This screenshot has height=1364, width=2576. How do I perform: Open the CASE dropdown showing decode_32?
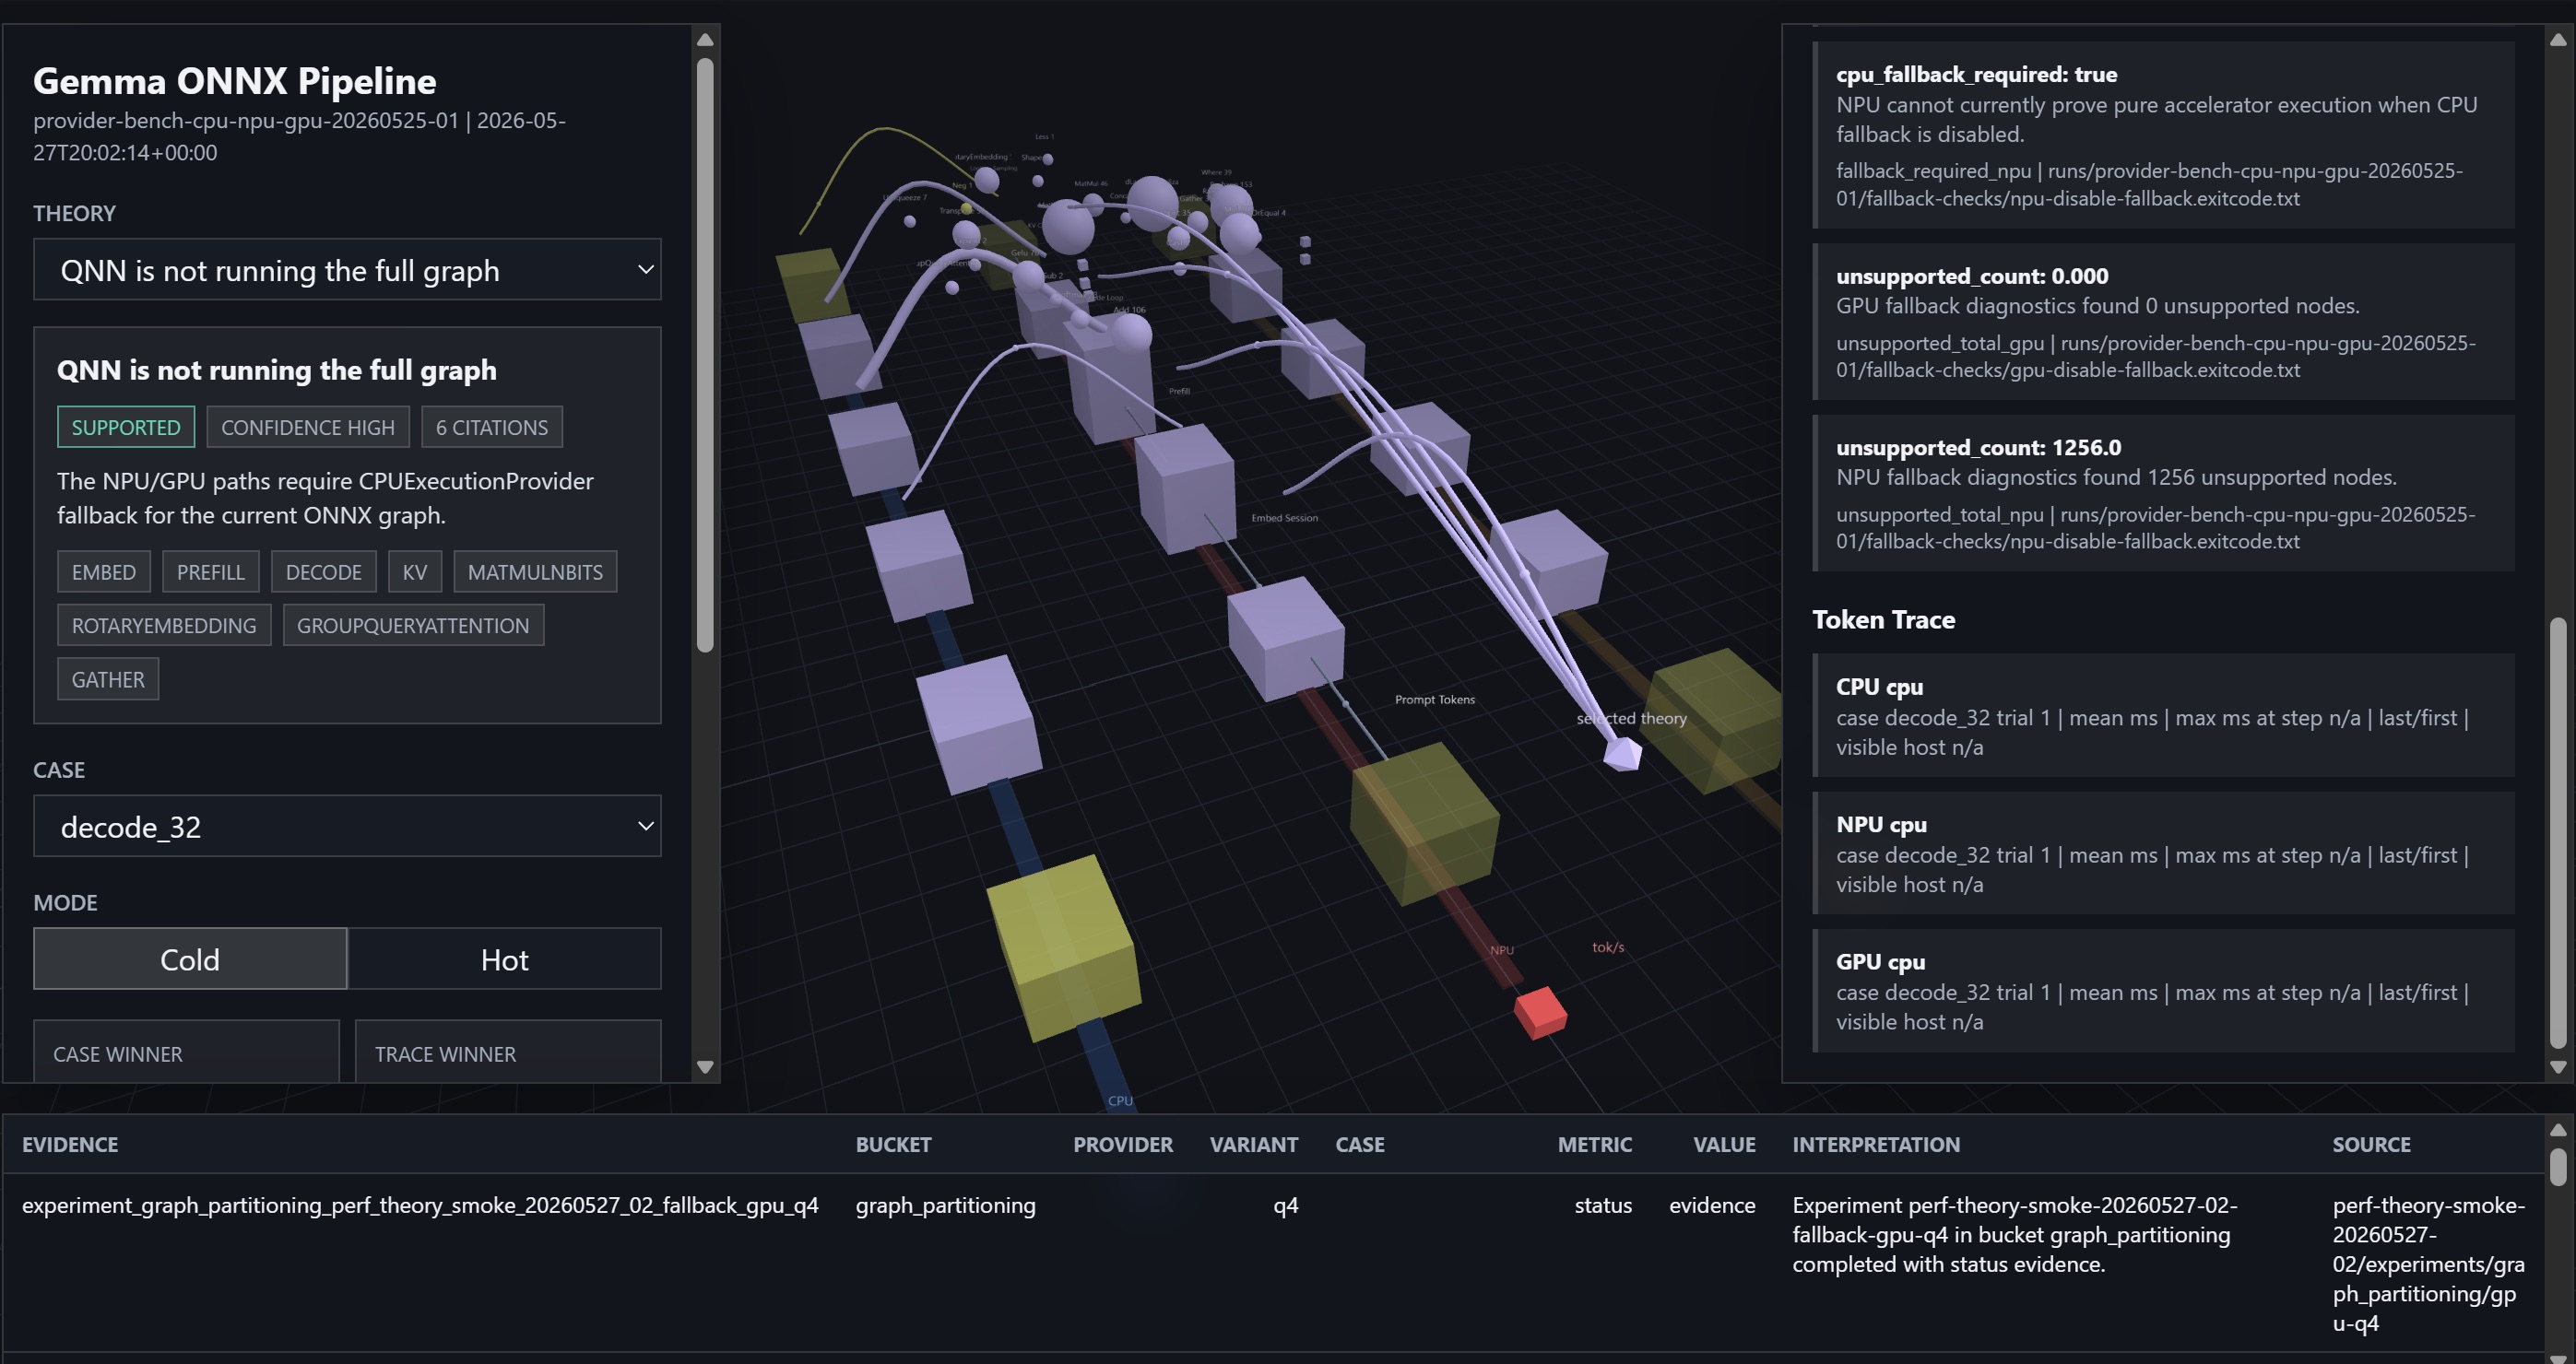(x=347, y=827)
